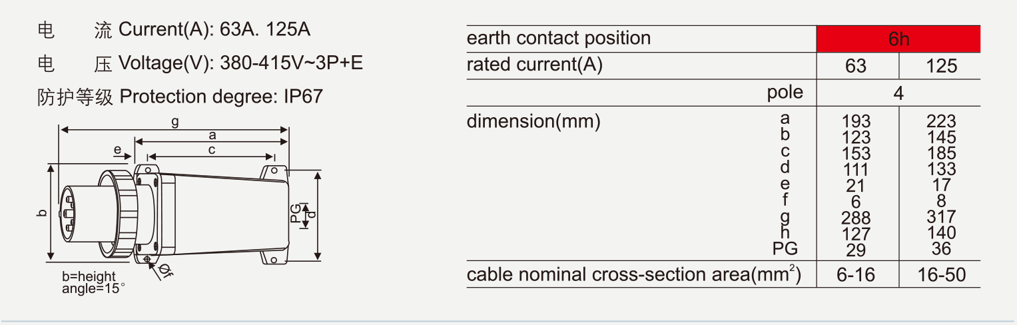
Task: Click dimension label a on the drawing
Action: pos(212,135)
